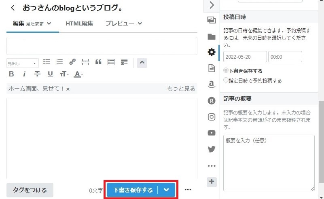Expand save options arrow beside 下書き保存する
This screenshot has height=199, width=324.
click(166, 190)
